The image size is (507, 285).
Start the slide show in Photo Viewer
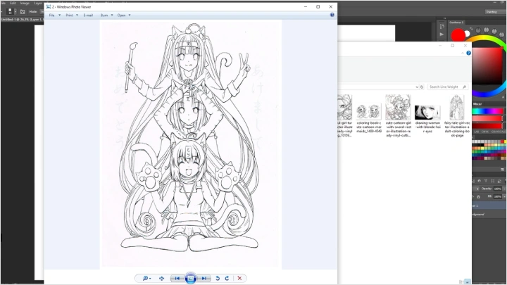(191, 278)
